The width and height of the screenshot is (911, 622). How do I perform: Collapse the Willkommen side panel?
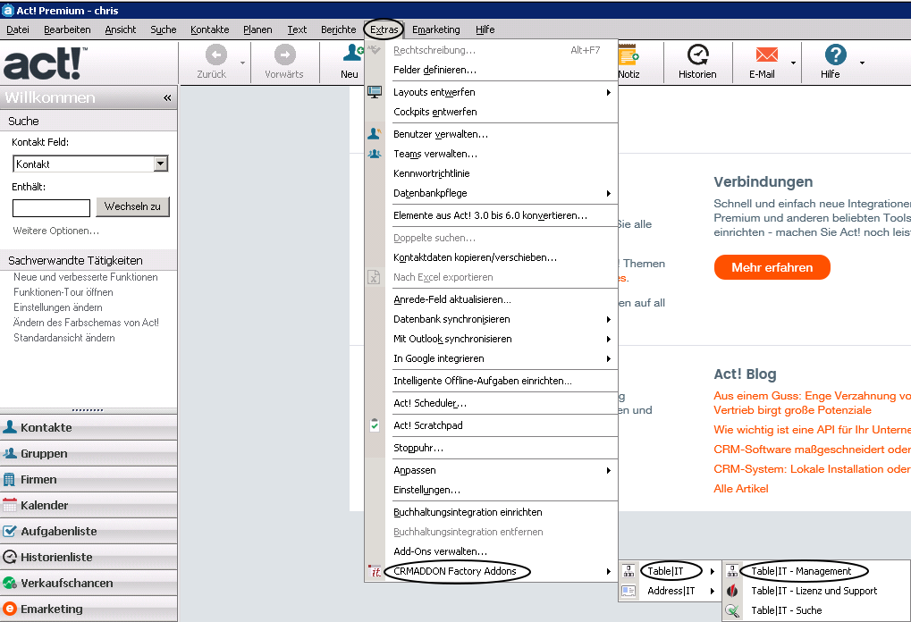[167, 97]
